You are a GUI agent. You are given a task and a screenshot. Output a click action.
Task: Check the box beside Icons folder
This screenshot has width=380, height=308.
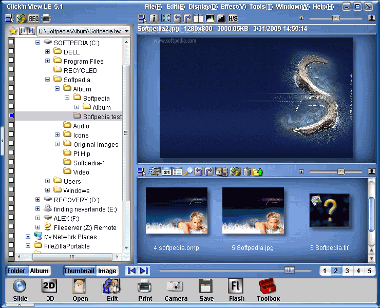(11, 134)
